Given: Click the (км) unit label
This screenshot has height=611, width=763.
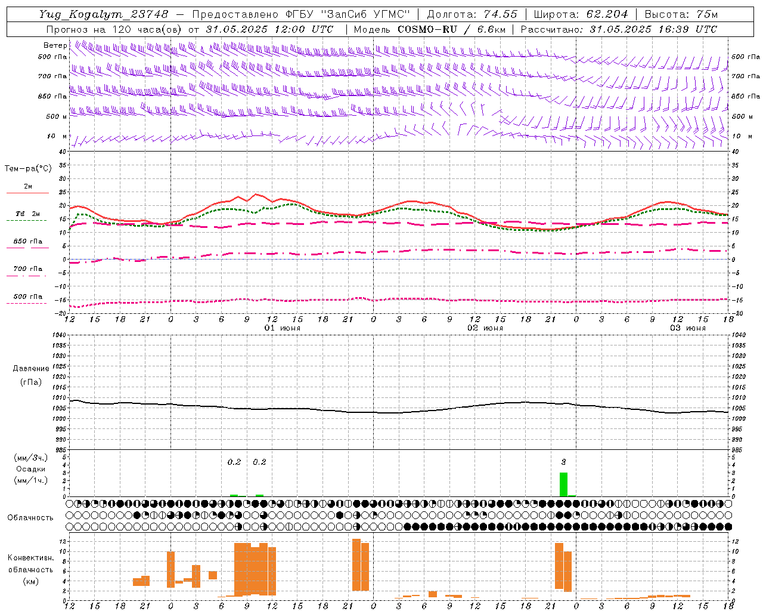Looking at the screenshot, I should tap(31, 581).
